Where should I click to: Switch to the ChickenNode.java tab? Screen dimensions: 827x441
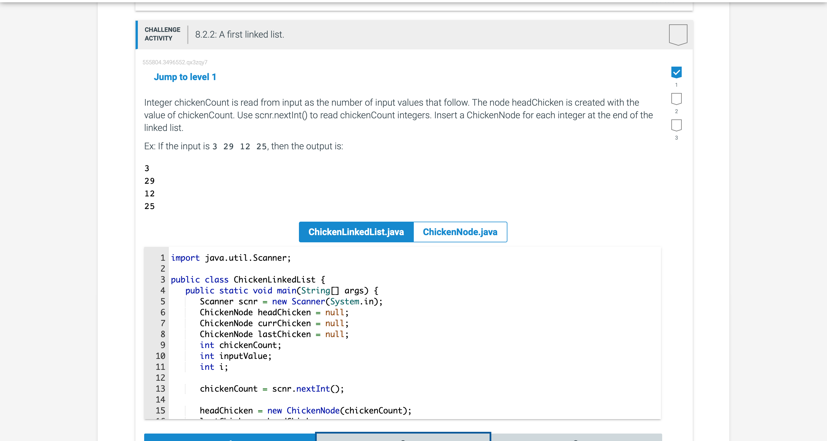pos(460,232)
